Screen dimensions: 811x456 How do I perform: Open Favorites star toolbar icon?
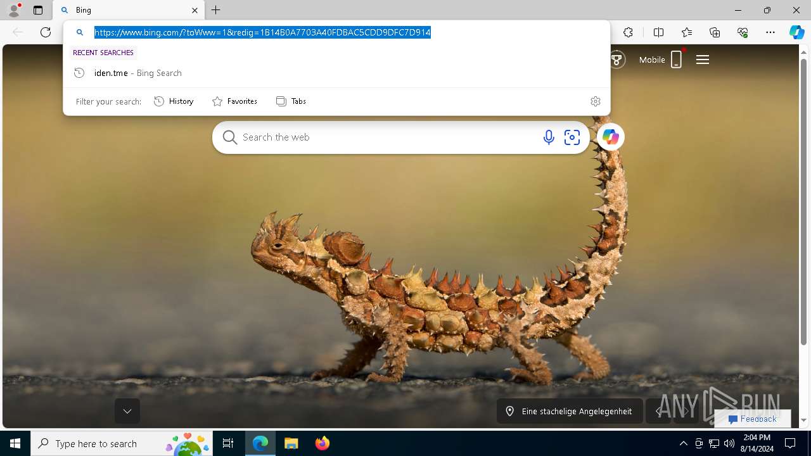coord(687,32)
